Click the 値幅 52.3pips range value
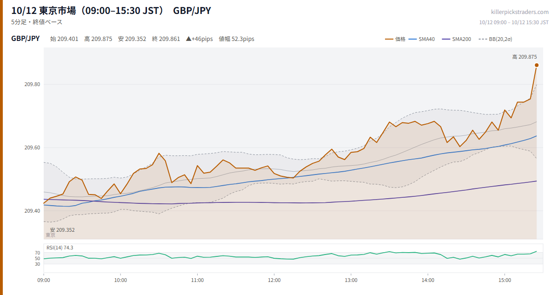This screenshot has height=295, width=558. click(x=237, y=39)
